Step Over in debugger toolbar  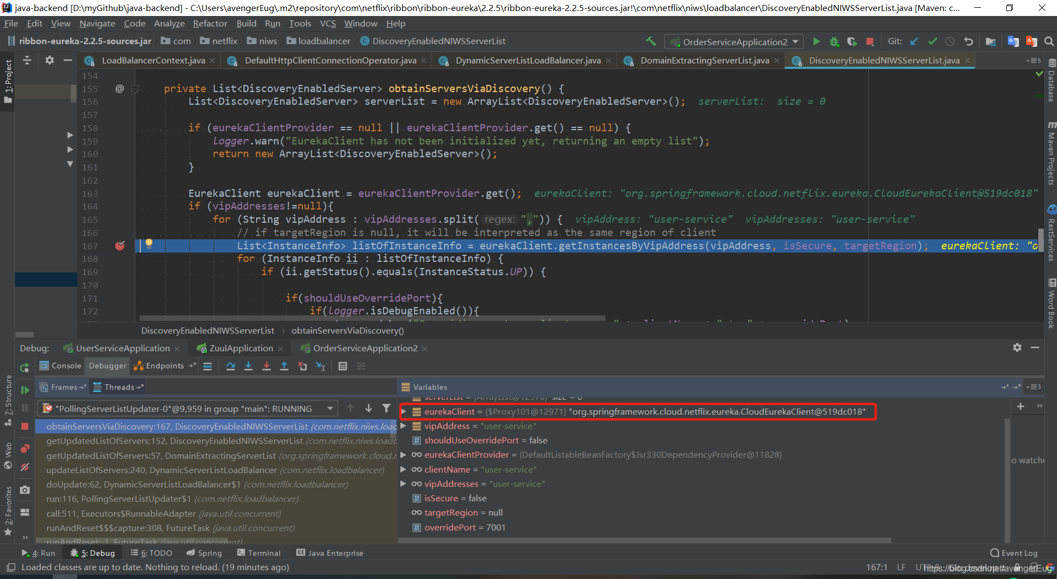pyautogui.click(x=230, y=366)
